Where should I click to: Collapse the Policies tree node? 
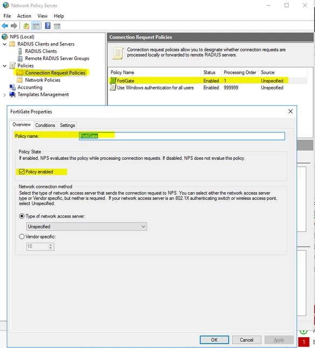coord(4,66)
